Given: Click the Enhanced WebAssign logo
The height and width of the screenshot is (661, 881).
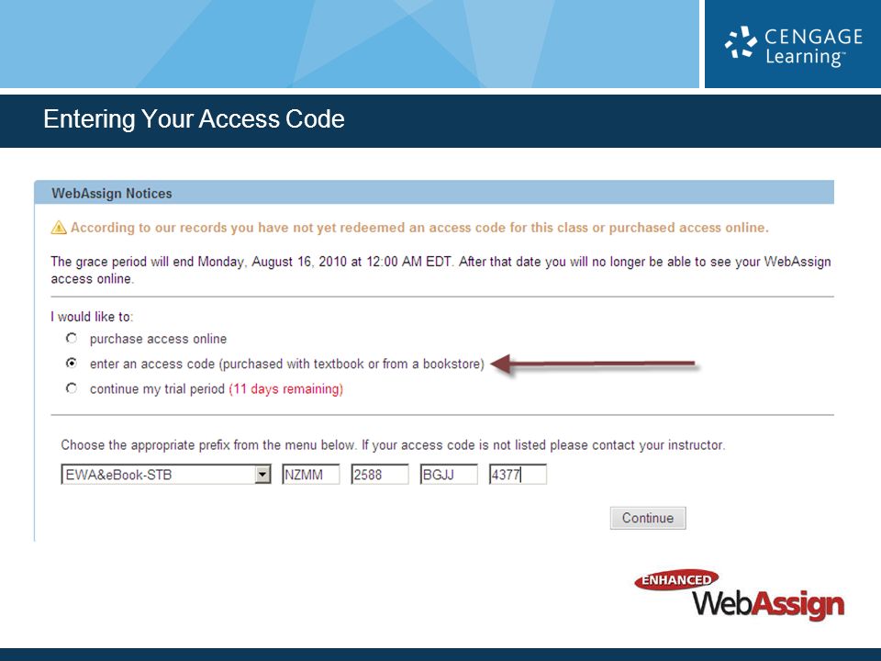Looking at the screenshot, I should (740, 596).
